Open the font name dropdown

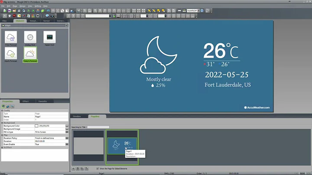tap(110, 16)
